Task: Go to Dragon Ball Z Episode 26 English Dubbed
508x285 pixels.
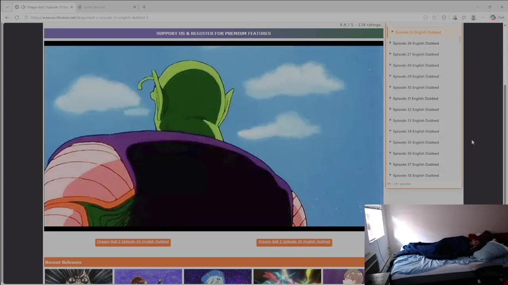Action: (294, 242)
